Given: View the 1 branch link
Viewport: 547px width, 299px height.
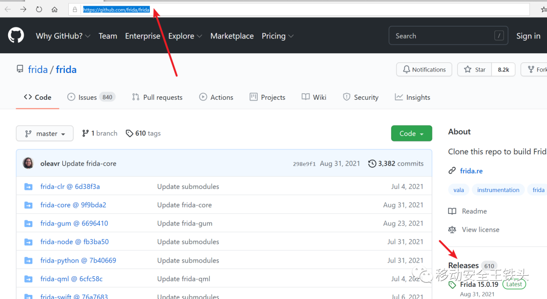Looking at the screenshot, I should tap(100, 133).
